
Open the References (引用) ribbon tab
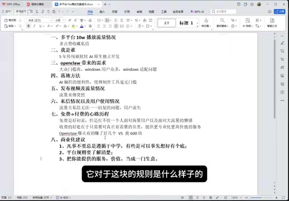click(127, 12)
